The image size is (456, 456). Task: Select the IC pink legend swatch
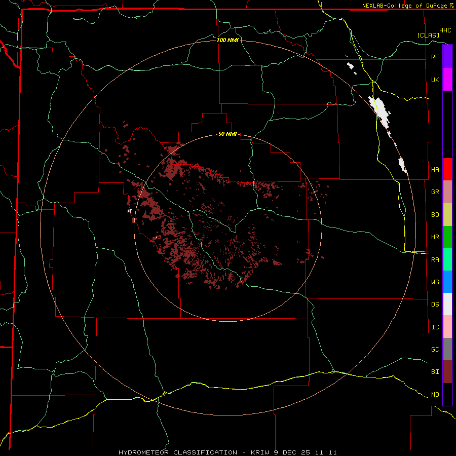coord(447,327)
